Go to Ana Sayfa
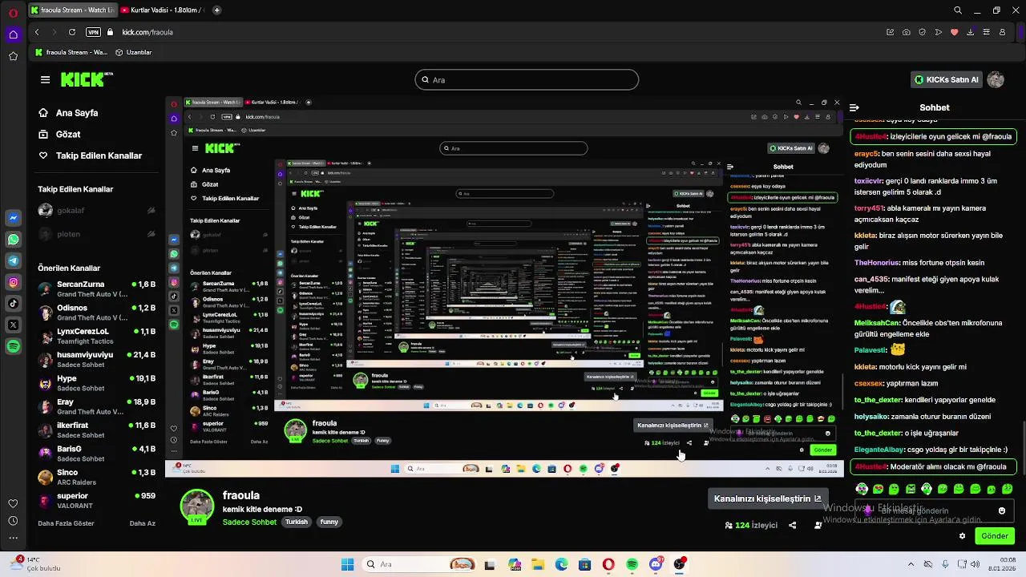 click(68, 113)
